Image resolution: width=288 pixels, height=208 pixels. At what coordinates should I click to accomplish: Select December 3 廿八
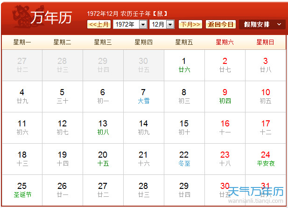pos(266,65)
